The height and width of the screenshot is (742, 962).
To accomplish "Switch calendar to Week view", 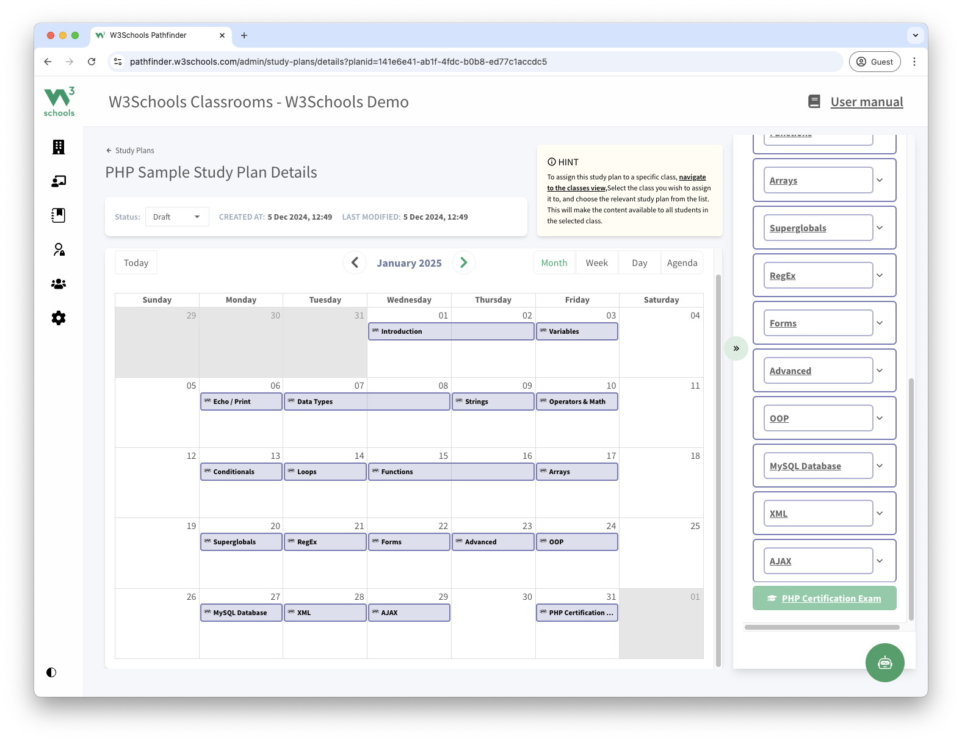I will click(x=596, y=263).
